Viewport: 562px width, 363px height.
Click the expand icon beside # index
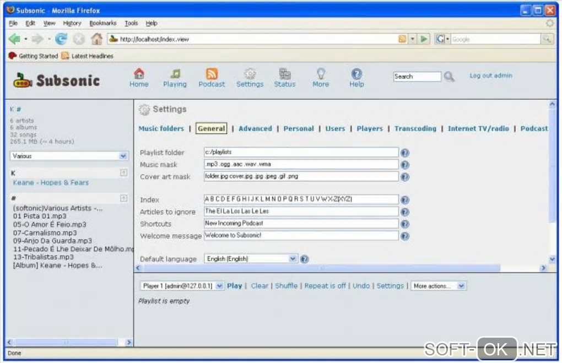(123, 198)
